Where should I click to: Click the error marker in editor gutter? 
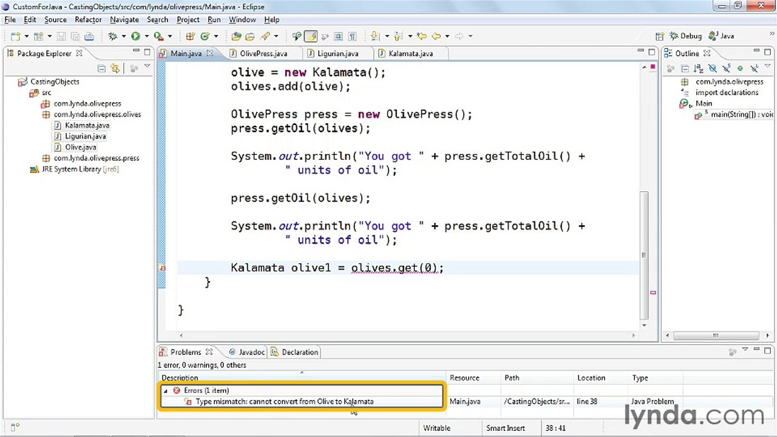(162, 268)
